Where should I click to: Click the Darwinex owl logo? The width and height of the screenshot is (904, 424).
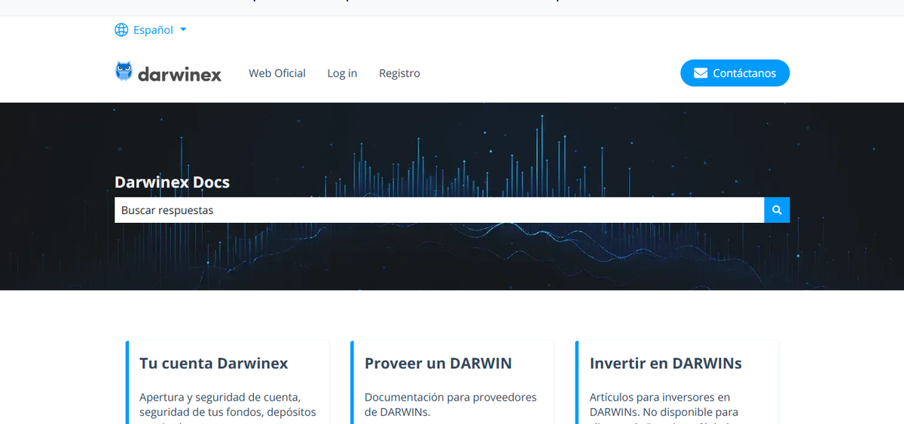pyautogui.click(x=168, y=73)
